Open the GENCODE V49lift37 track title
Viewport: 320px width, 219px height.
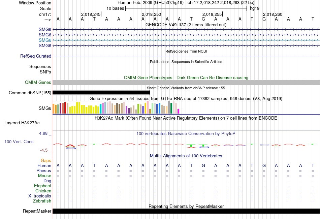point(186,25)
